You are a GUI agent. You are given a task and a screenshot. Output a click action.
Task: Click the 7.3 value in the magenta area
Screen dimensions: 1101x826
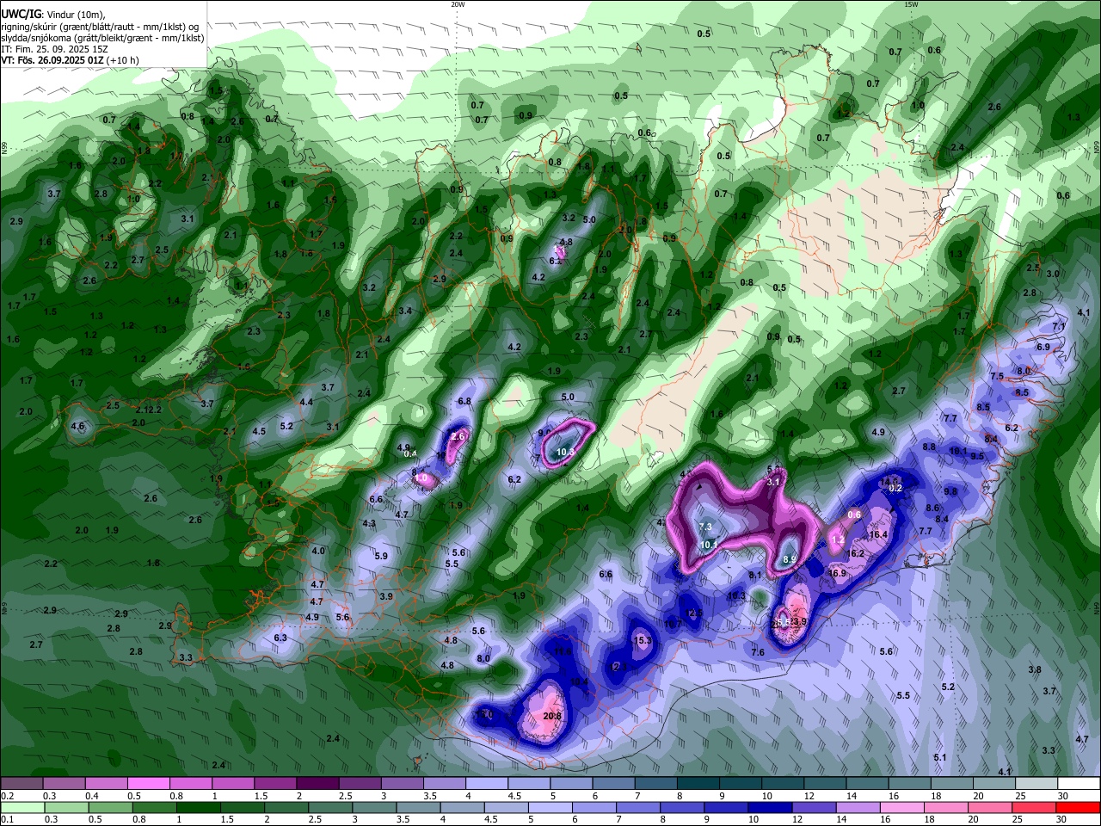[705, 527]
